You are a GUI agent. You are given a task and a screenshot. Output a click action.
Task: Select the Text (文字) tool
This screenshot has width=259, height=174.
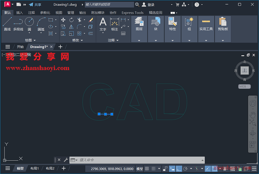click(x=103, y=24)
